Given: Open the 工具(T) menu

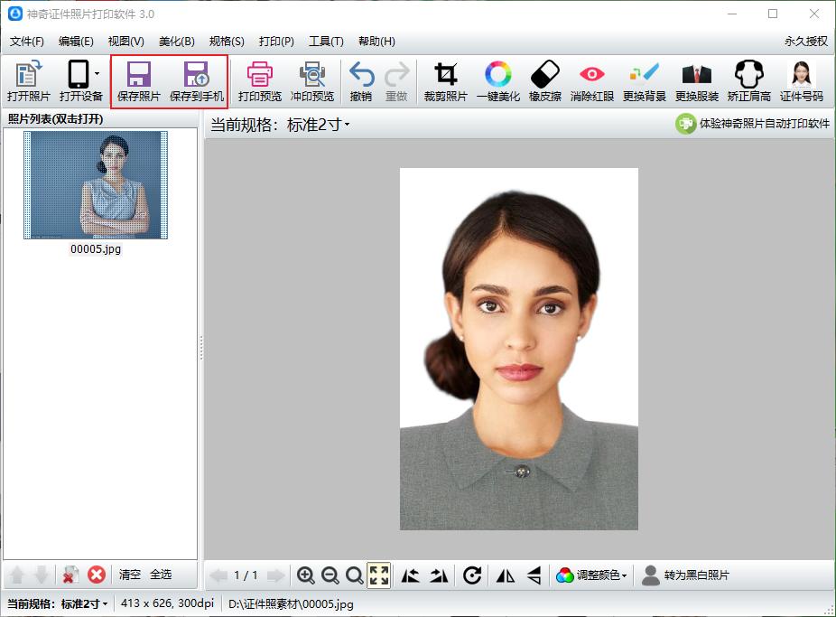Looking at the screenshot, I should (326, 42).
